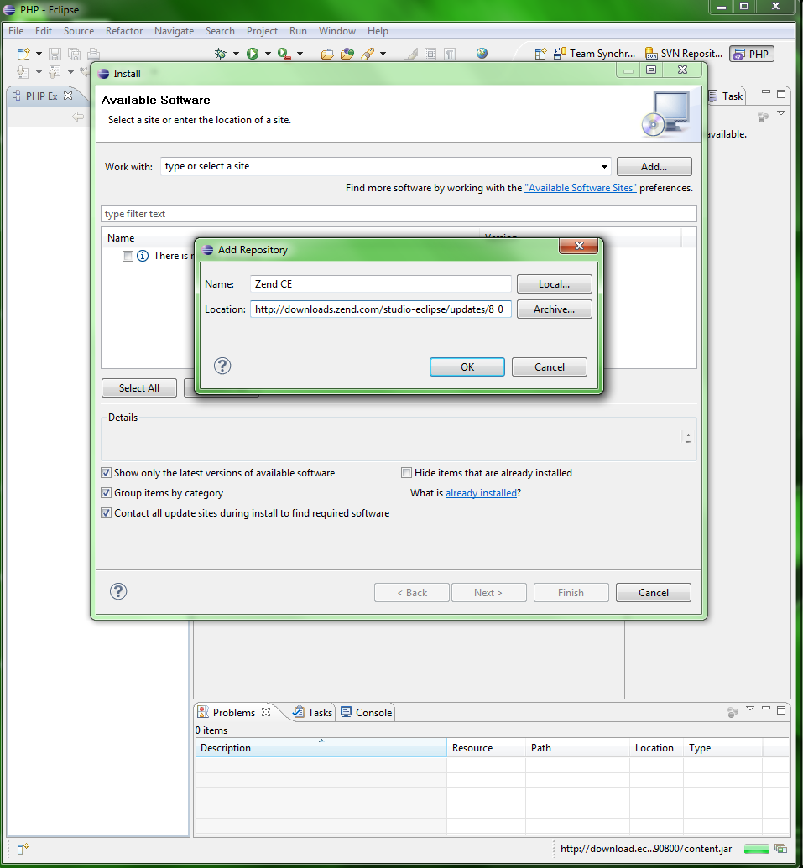Click the type filter text field
Image resolution: width=803 pixels, height=868 pixels.
coord(399,214)
